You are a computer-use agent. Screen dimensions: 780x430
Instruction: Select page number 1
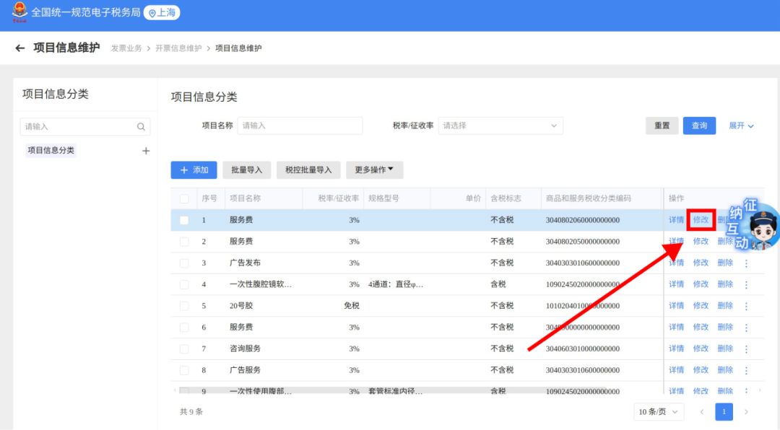click(724, 412)
